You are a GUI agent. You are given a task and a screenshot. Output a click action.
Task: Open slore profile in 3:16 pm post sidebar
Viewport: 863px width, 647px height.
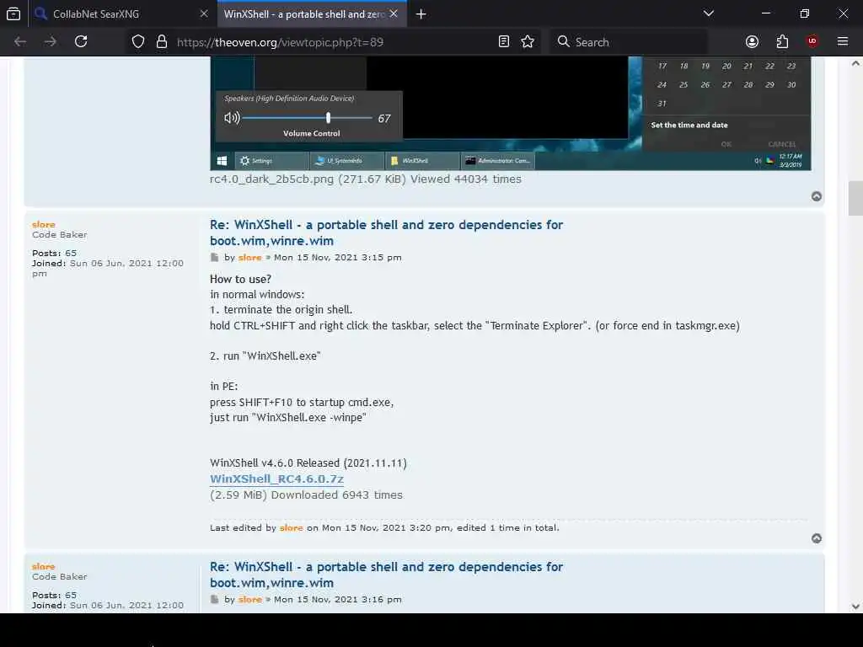coord(44,567)
